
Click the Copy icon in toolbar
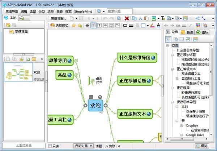click(134, 18)
